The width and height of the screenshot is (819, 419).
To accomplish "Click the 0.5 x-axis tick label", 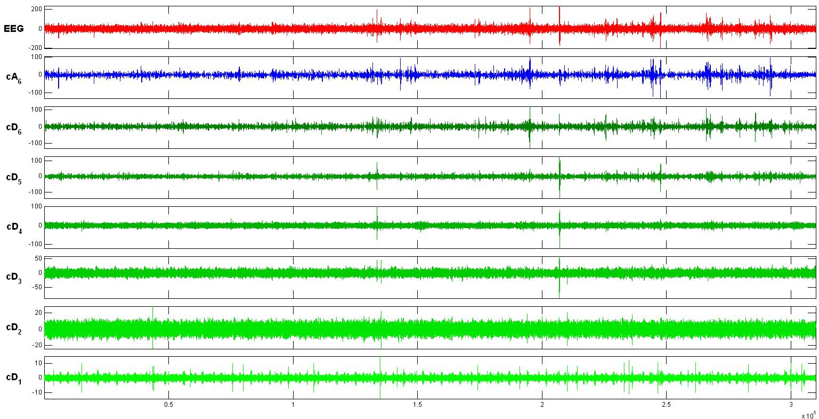I will (x=168, y=404).
